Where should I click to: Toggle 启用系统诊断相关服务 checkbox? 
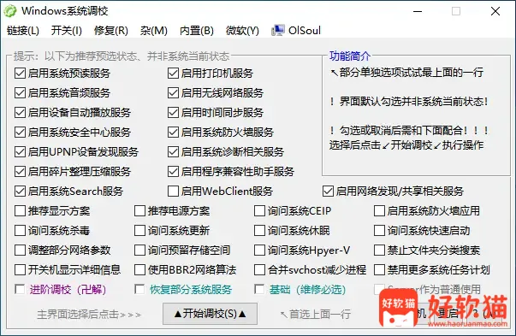point(173,152)
